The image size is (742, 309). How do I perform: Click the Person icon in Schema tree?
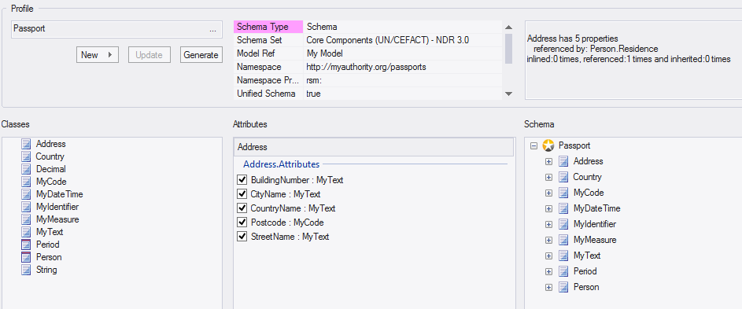tap(563, 287)
